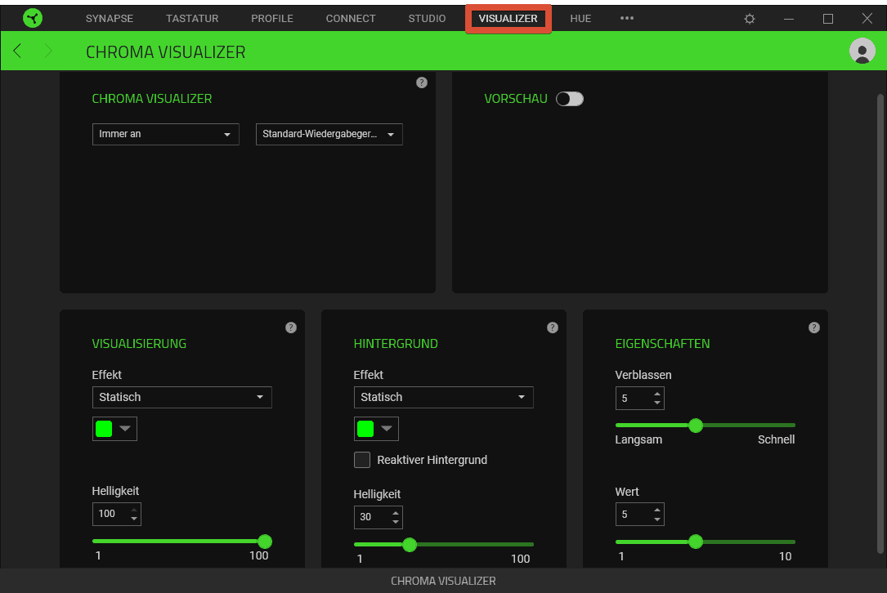The width and height of the screenshot is (887, 593).
Task: Switch to the STUDIO tab
Action: (x=427, y=19)
